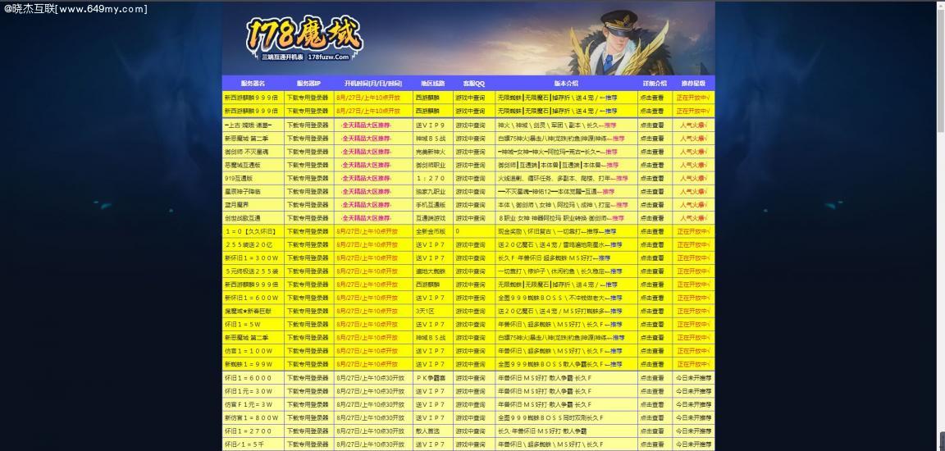Open server 星辰神子降临
Viewport: 945px width, 451px height.
(242, 192)
